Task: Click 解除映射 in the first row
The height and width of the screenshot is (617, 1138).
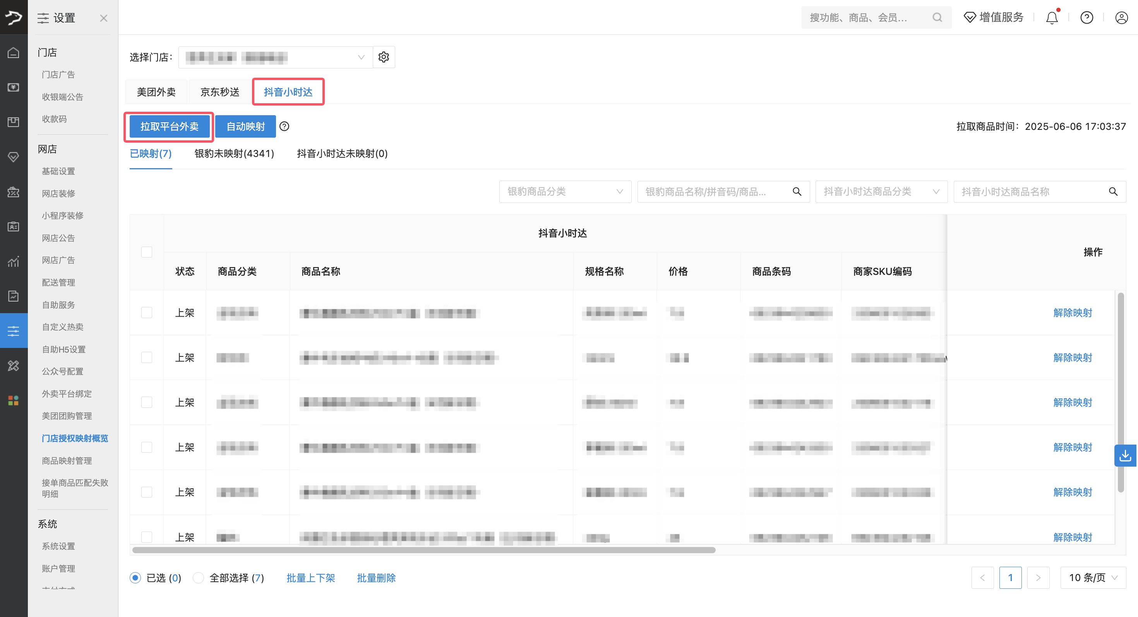Action: tap(1072, 312)
